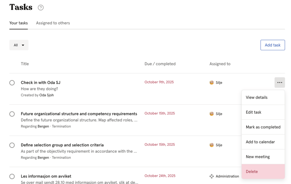Viewport: 291px width, 184px height.
Task: Click Delete in the task menu
Action: coord(252,171)
